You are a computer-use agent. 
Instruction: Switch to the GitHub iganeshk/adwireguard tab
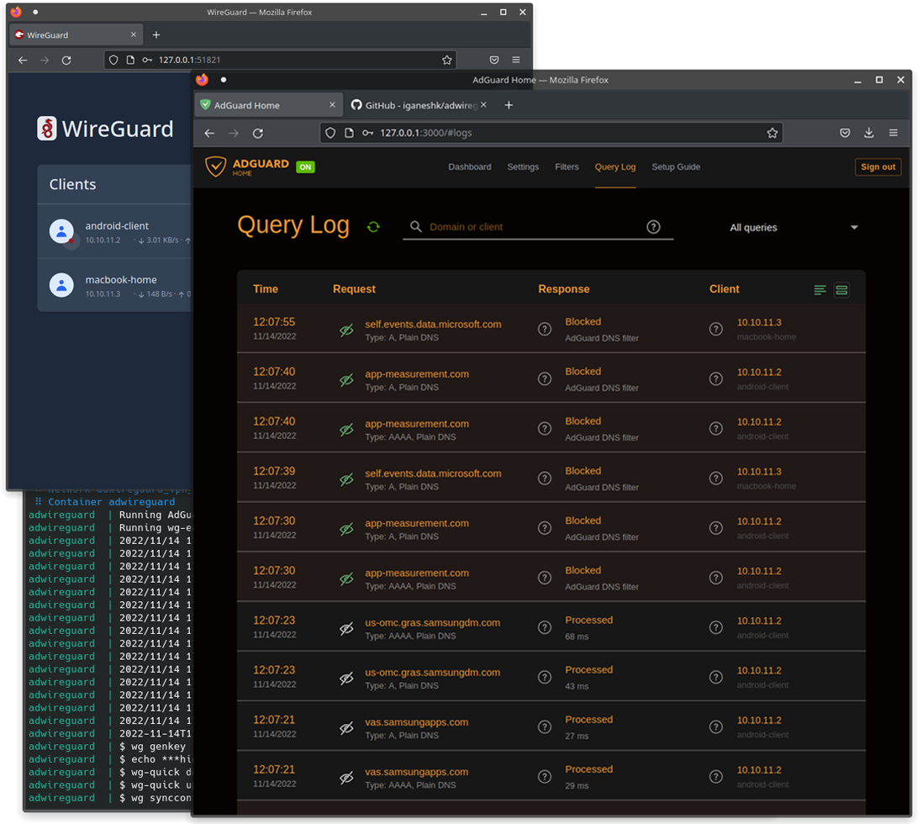(419, 105)
